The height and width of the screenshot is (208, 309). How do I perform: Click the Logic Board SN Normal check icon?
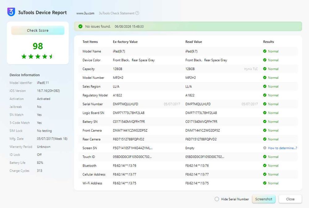pyautogui.click(x=265, y=113)
